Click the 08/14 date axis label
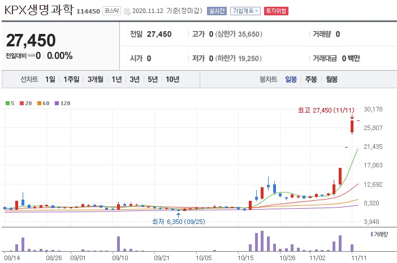 [x=12, y=258]
